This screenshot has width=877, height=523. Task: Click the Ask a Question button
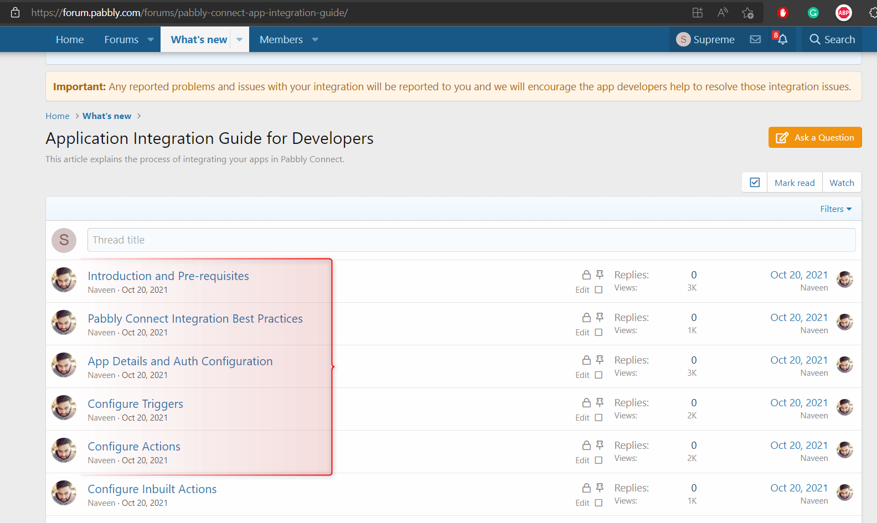pos(815,137)
